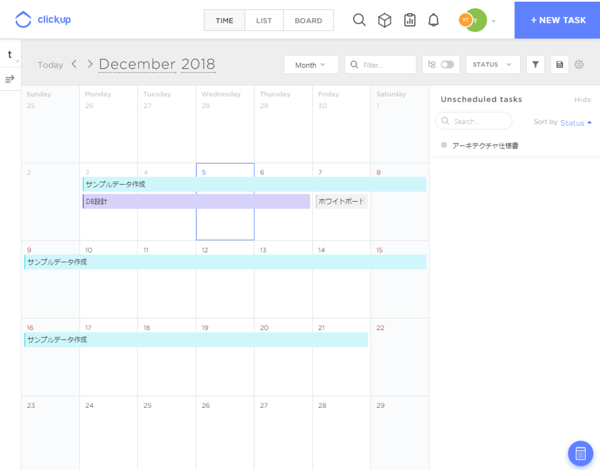Switch to TIME view tab
The height and width of the screenshot is (470, 600).
224,21
